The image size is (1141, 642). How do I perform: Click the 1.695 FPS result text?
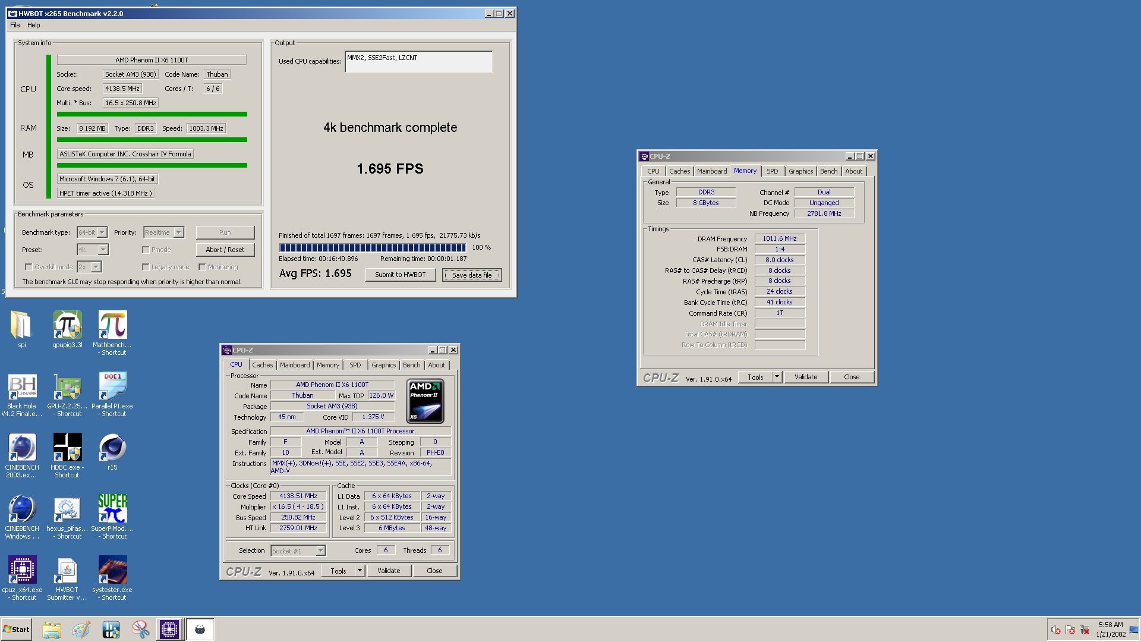click(x=390, y=169)
